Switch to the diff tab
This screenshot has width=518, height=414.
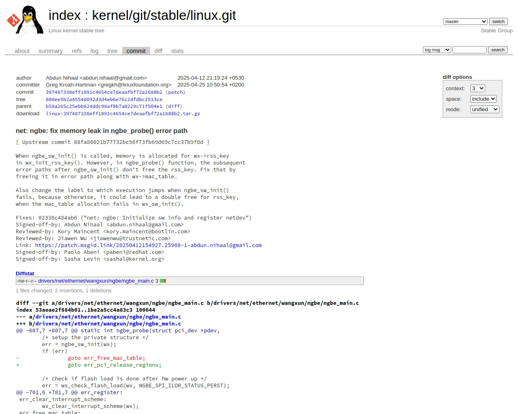158,51
